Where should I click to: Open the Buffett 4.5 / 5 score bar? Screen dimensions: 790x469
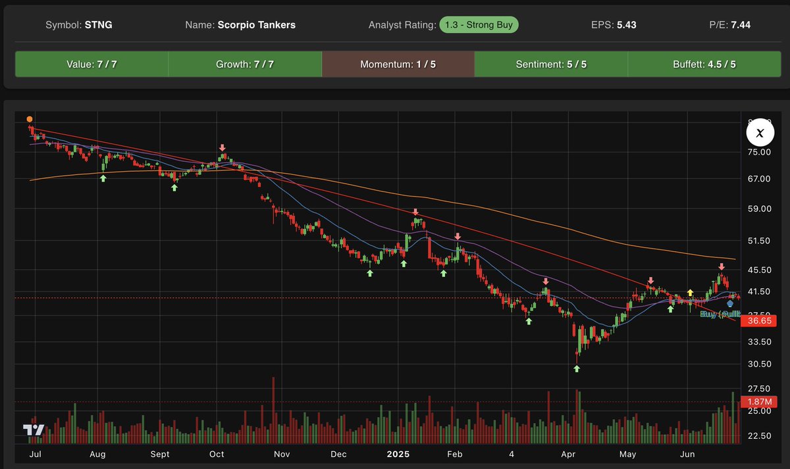click(x=704, y=64)
